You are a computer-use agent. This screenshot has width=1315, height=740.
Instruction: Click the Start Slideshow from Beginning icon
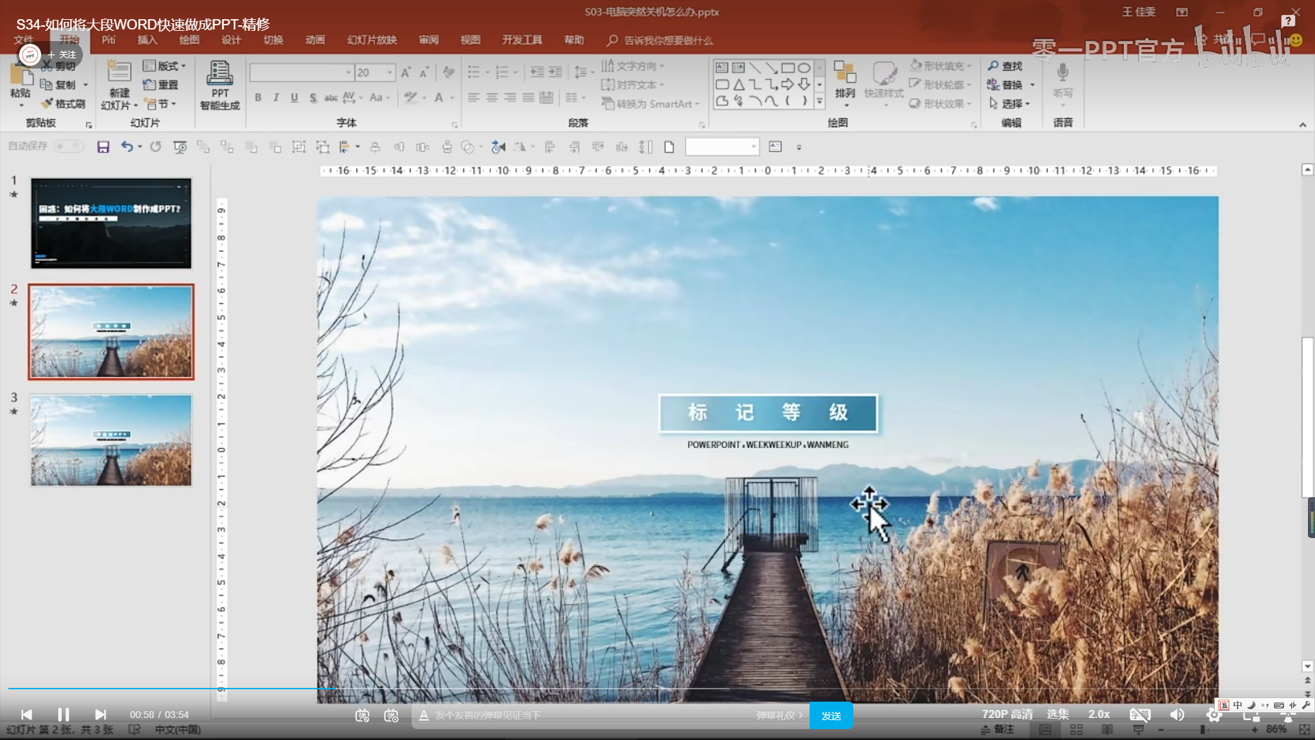point(180,147)
